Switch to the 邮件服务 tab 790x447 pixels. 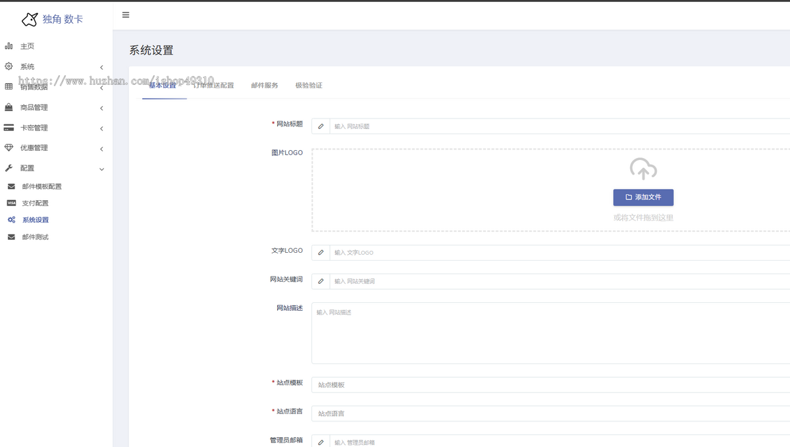pyautogui.click(x=265, y=86)
